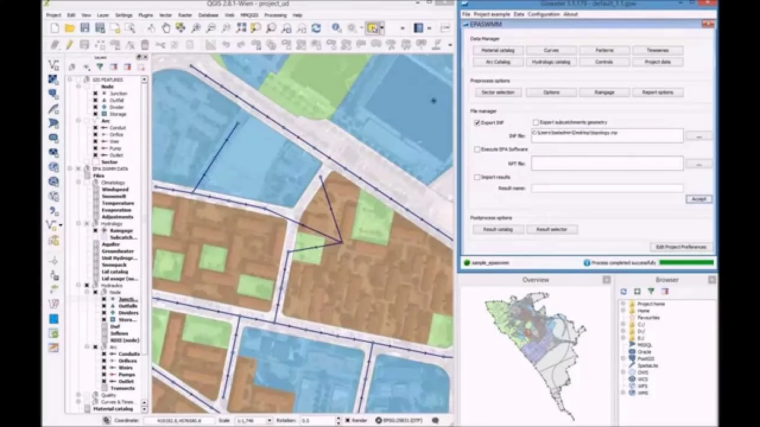Click the Toggle extents icon beside Coordinate
Image resolution: width=760 pixels, height=427 pixels.
coord(106,420)
